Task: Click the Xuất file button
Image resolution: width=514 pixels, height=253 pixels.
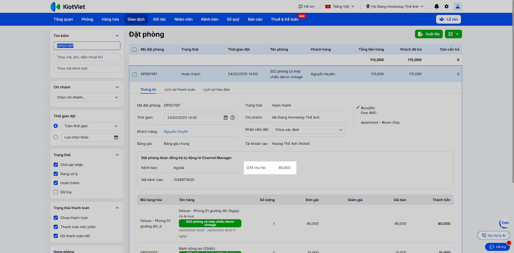Action: 429,34
